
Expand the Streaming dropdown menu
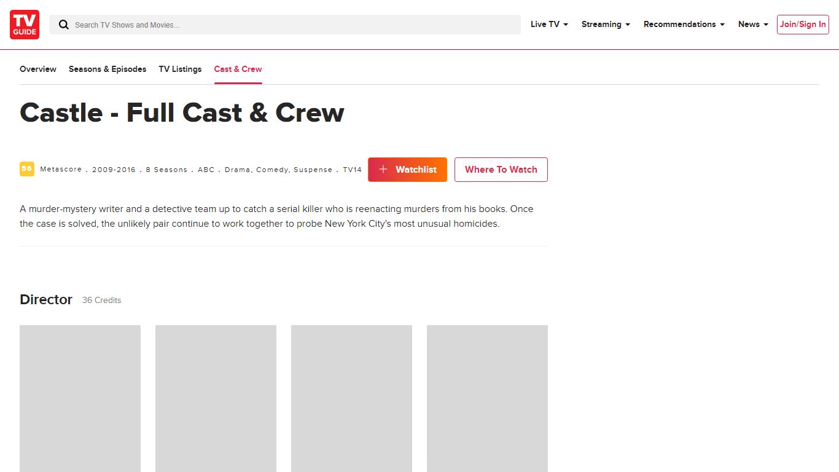[606, 25]
